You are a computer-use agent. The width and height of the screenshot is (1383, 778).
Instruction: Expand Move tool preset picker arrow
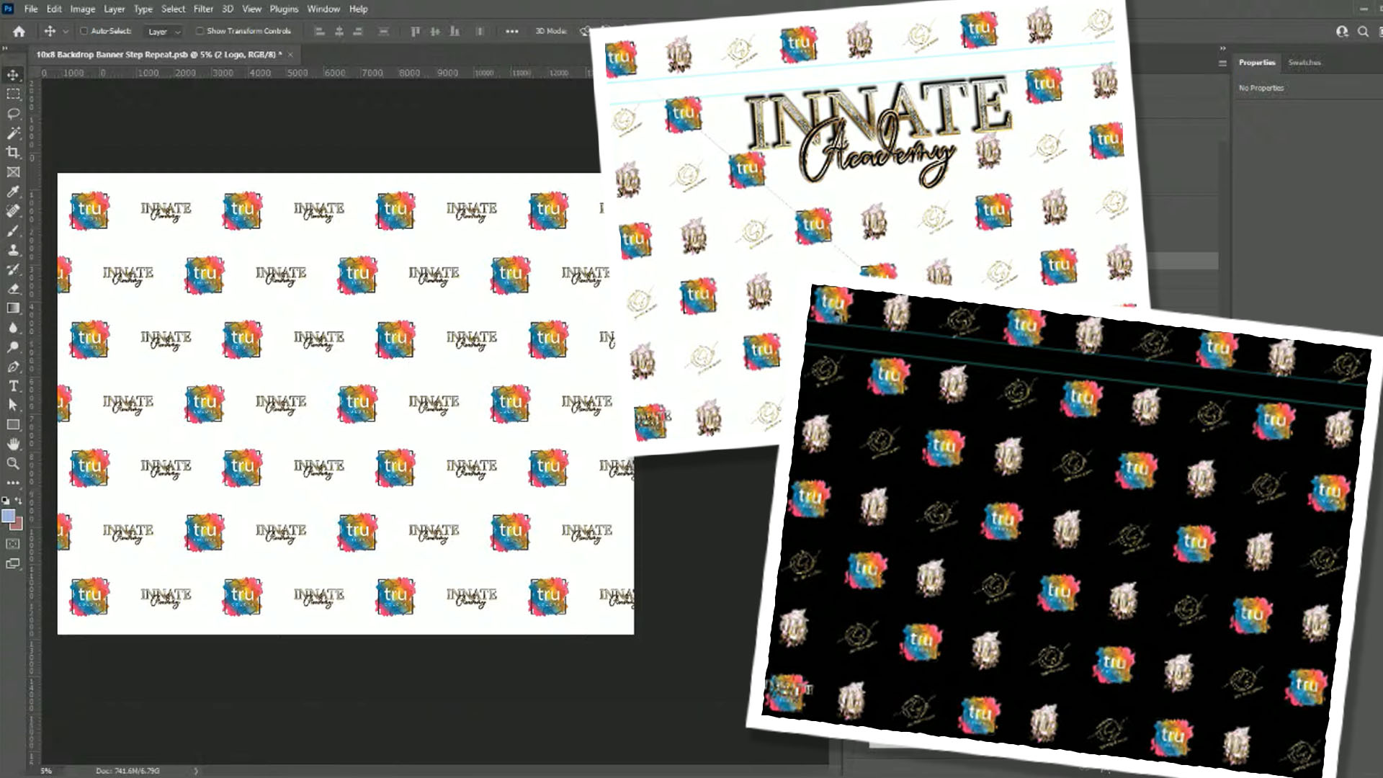pyautogui.click(x=66, y=32)
